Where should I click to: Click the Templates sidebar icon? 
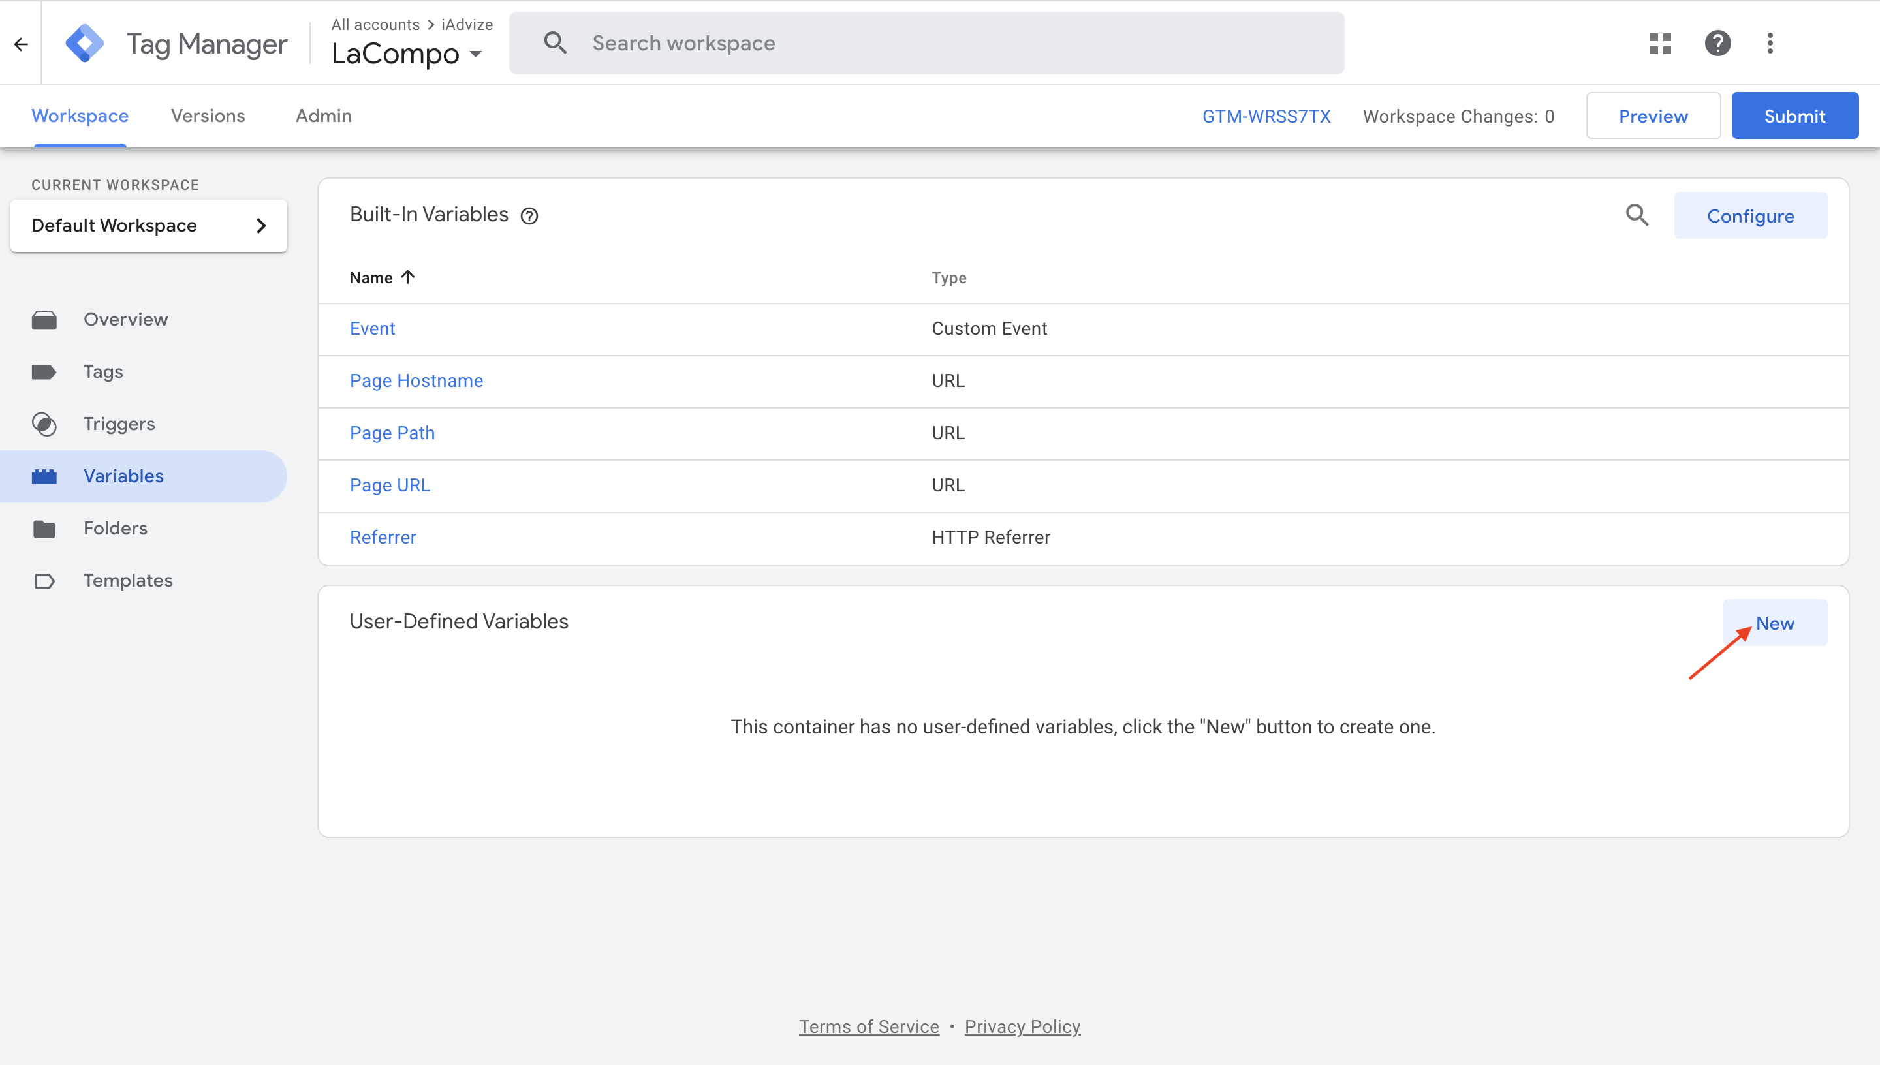coord(44,581)
